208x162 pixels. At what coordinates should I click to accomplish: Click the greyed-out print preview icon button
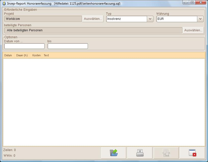click(x=166, y=153)
